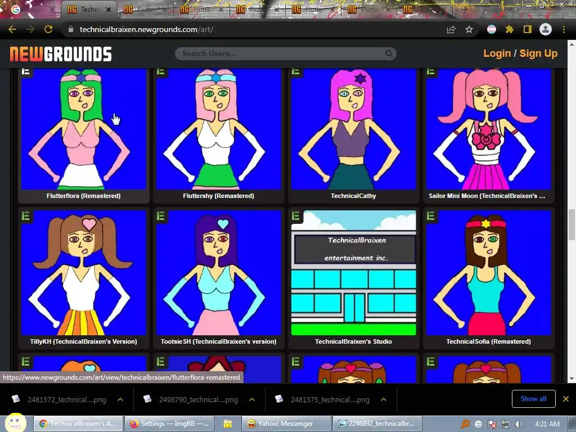Close the active Newgrounds tab
The height and width of the screenshot is (432, 576).
tap(109, 10)
